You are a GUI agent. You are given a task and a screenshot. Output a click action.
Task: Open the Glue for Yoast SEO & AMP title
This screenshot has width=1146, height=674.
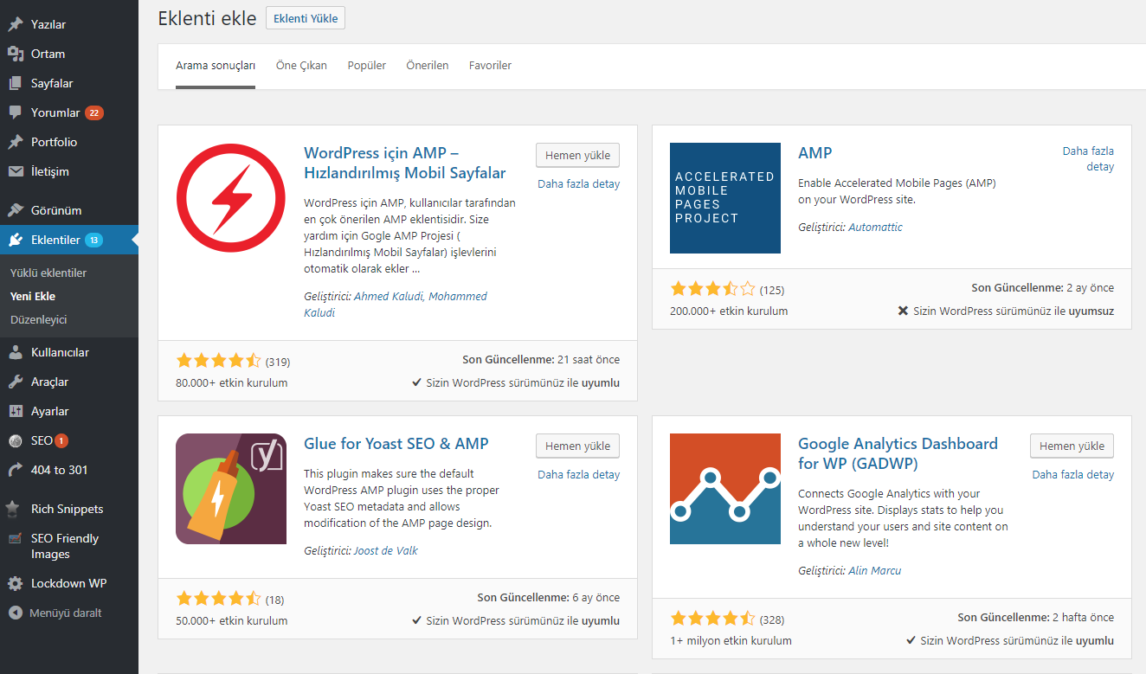click(396, 444)
